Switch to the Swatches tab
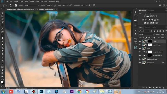 point(151,11)
